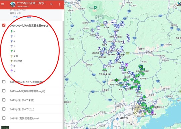Select the green 4 legend entry
181x129 pixels.
13,31
